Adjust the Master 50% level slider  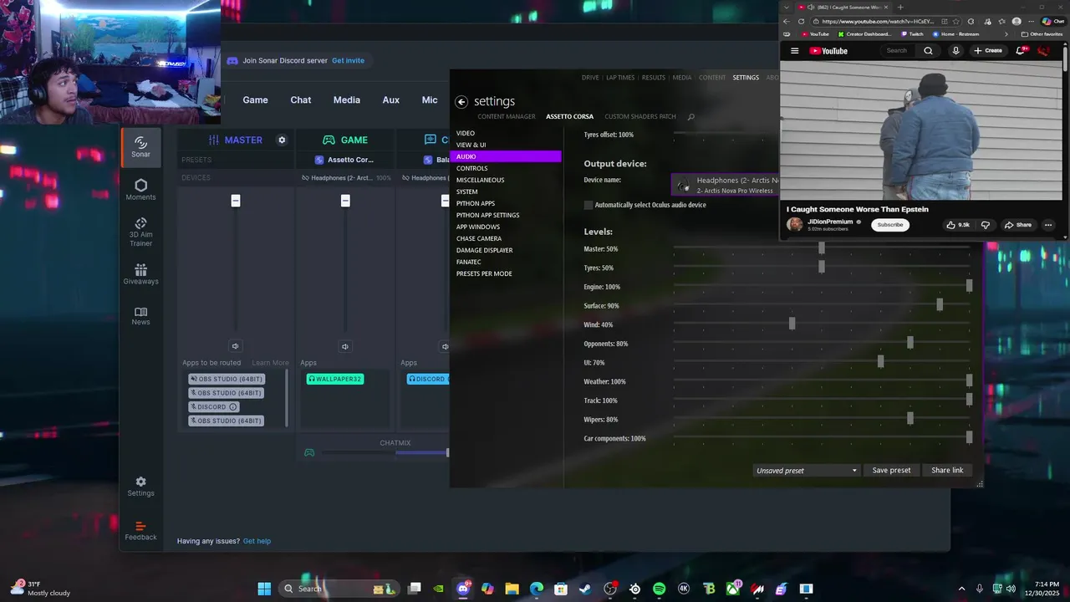pos(822,248)
